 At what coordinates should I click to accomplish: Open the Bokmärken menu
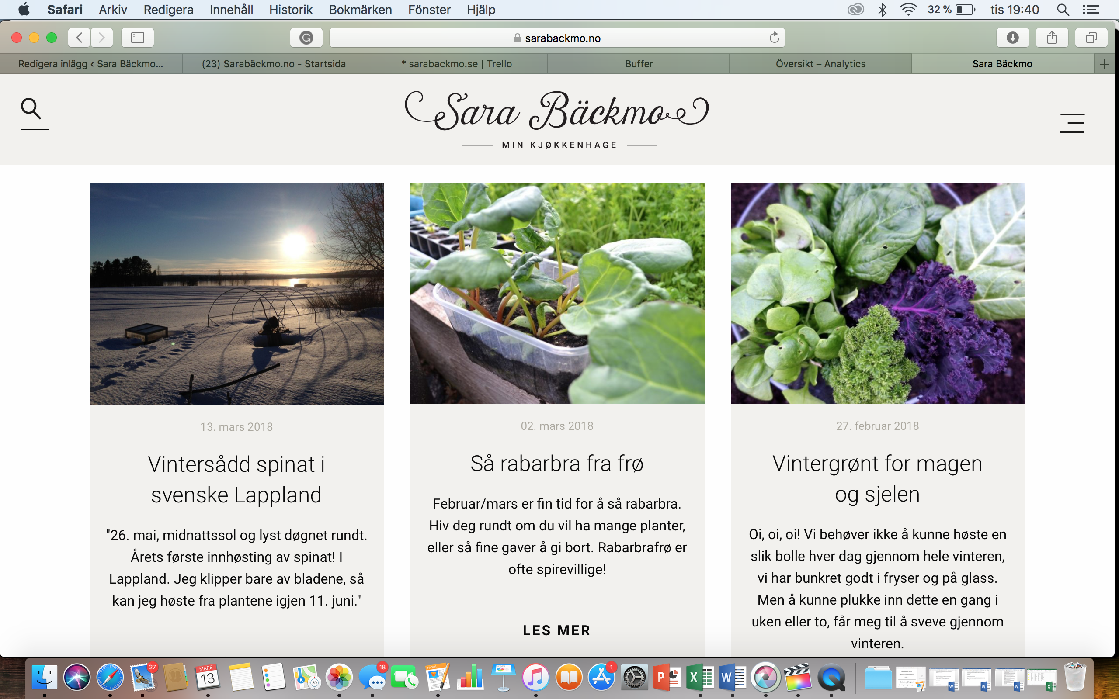coord(360,9)
